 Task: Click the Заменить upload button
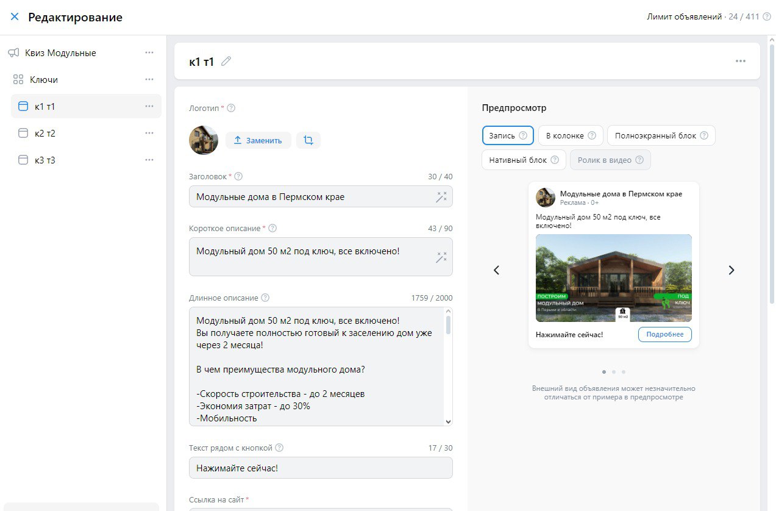[x=258, y=140]
